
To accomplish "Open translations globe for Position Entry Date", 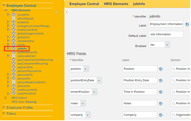I will pos(161,80).
